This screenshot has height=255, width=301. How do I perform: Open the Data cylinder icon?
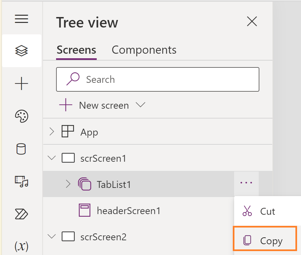coord(21,149)
